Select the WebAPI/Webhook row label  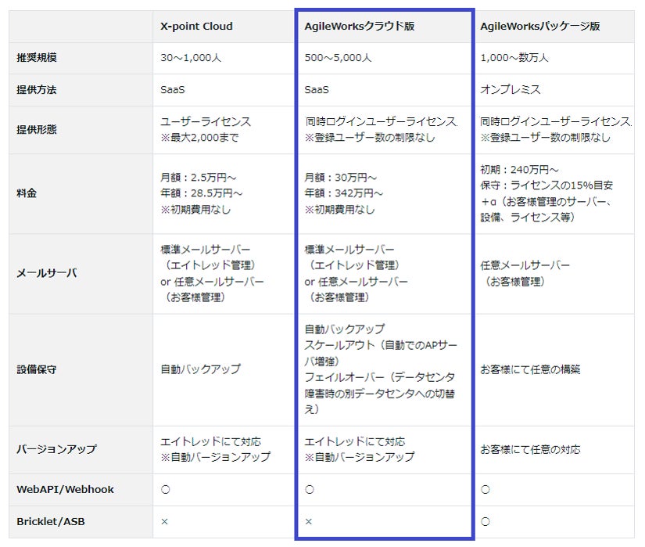(x=66, y=489)
